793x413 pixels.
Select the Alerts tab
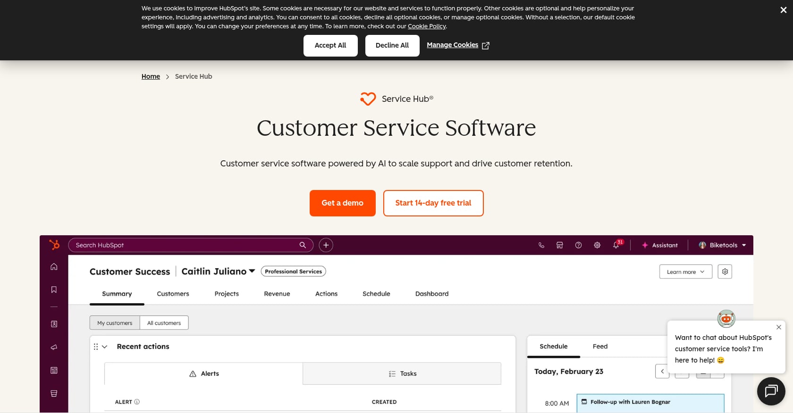(203, 373)
